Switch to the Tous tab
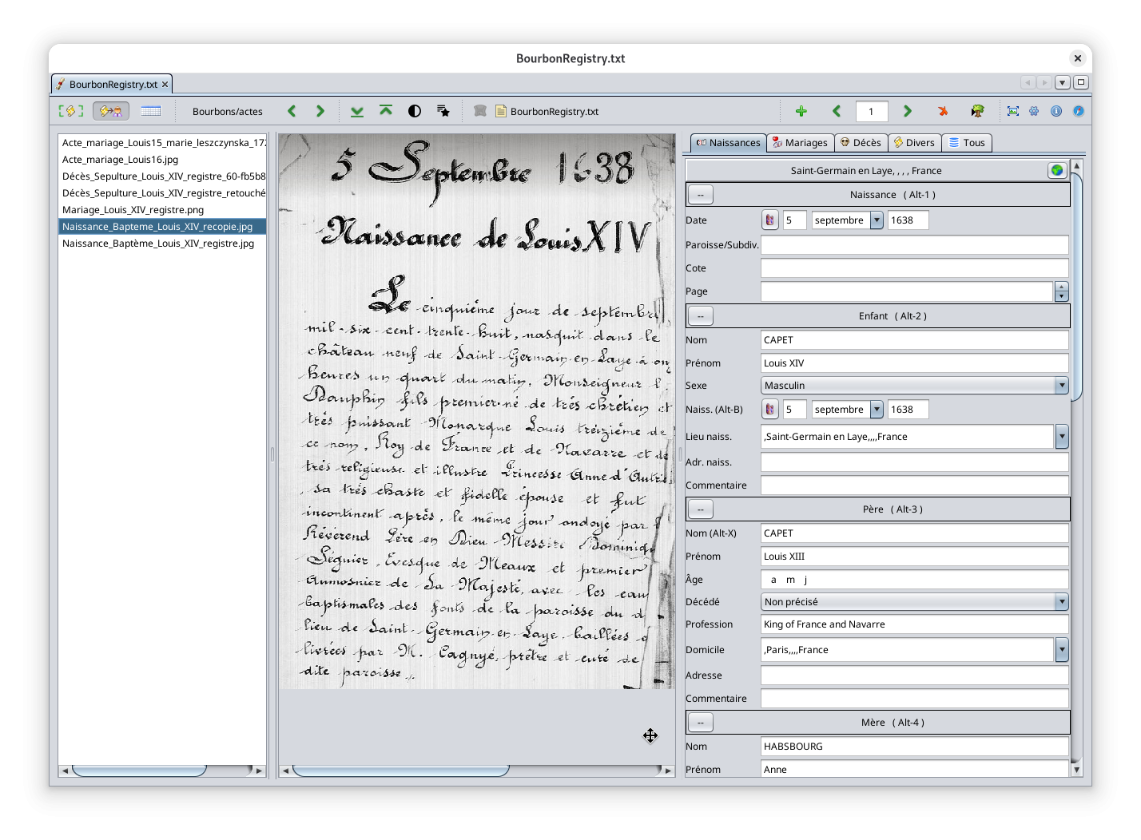 tap(967, 143)
